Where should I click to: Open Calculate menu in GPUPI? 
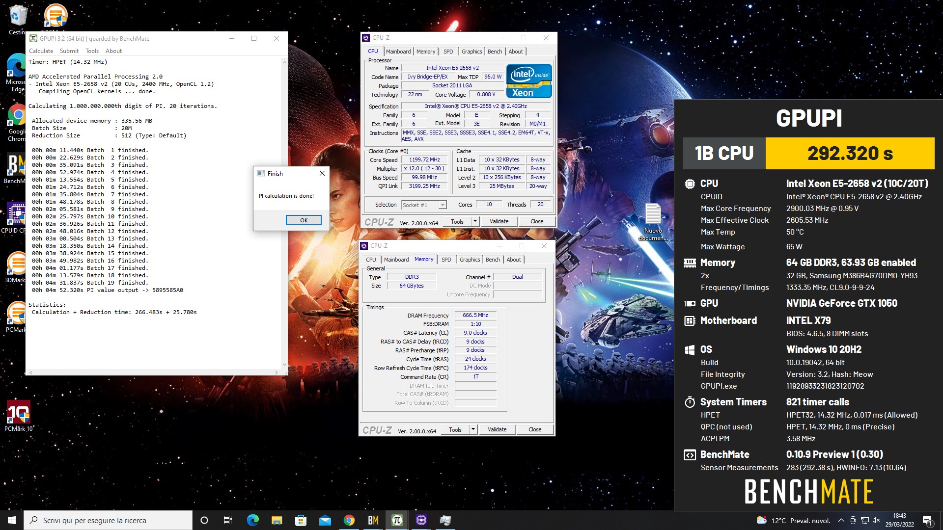pyautogui.click(x=41, y=51)
